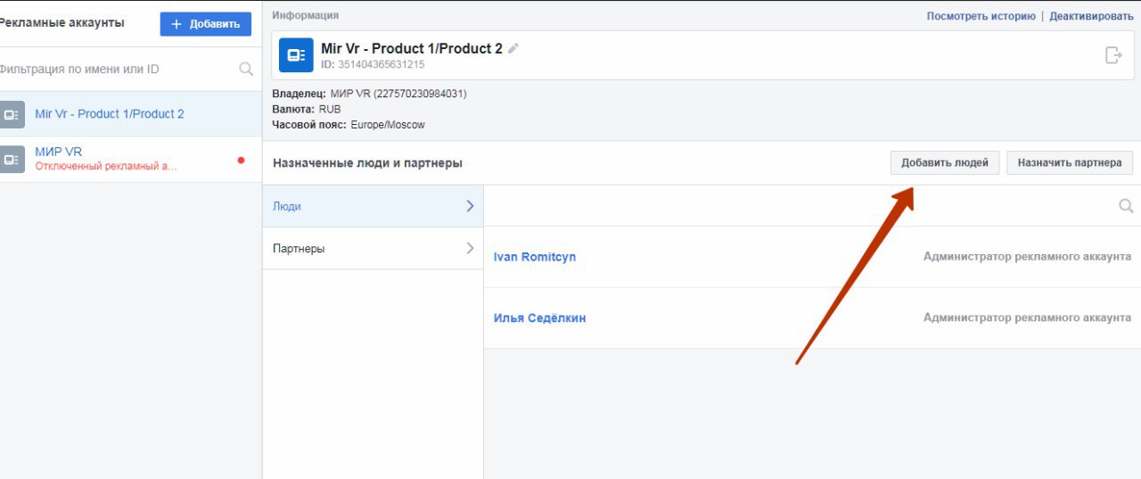Click the blue Добавить button
Viewport: 1141px width, 479px height.
point(206,24)
